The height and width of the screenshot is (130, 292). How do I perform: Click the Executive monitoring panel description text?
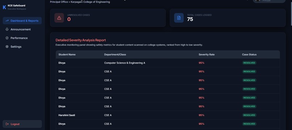tap(129, 45)
